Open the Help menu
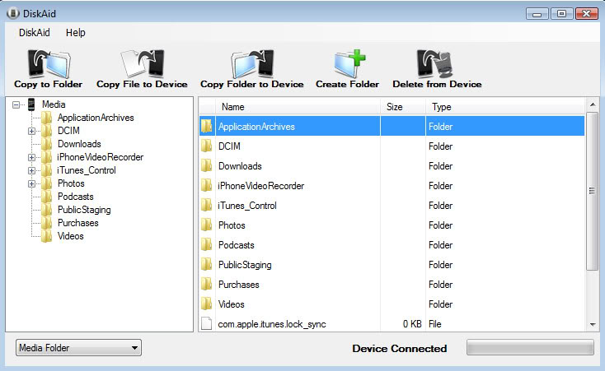Screen dimensions: 605x371 pos(76,33)
